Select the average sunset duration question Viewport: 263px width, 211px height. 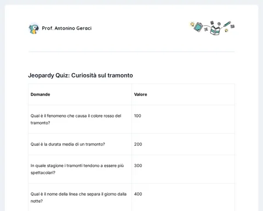(67, 145)
